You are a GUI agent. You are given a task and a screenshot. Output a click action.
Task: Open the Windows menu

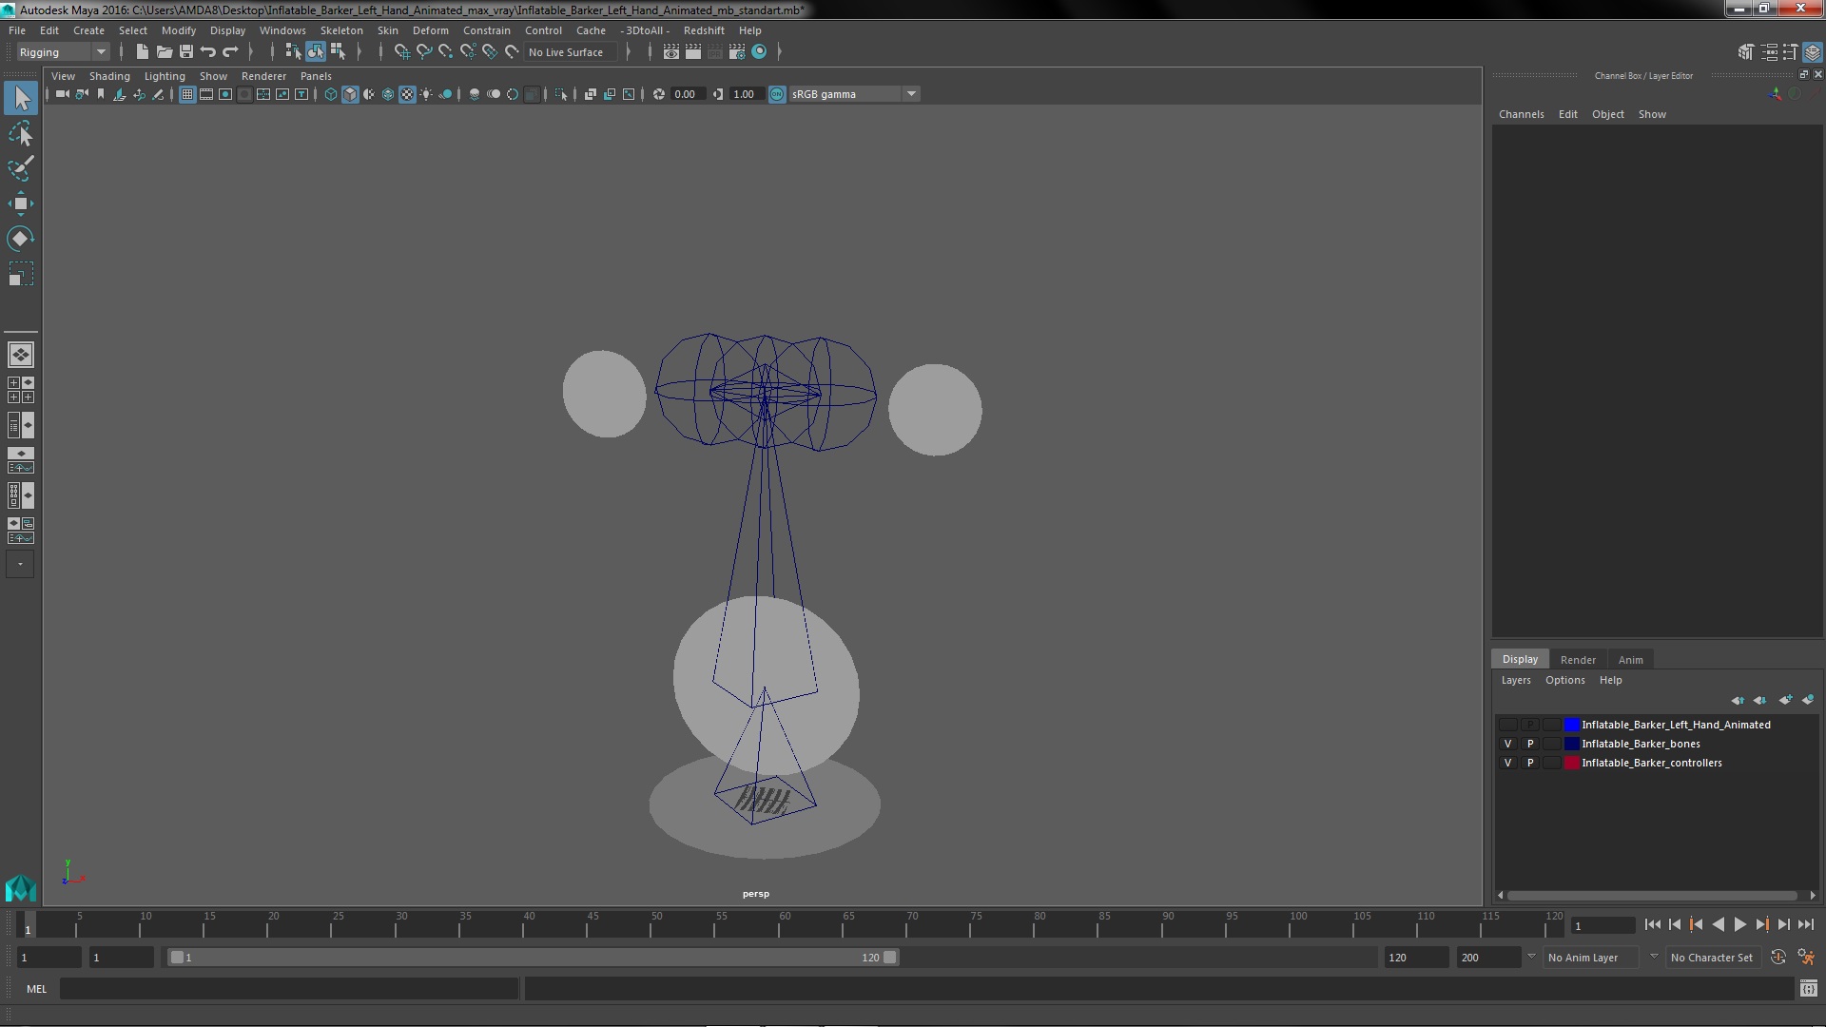282,30
